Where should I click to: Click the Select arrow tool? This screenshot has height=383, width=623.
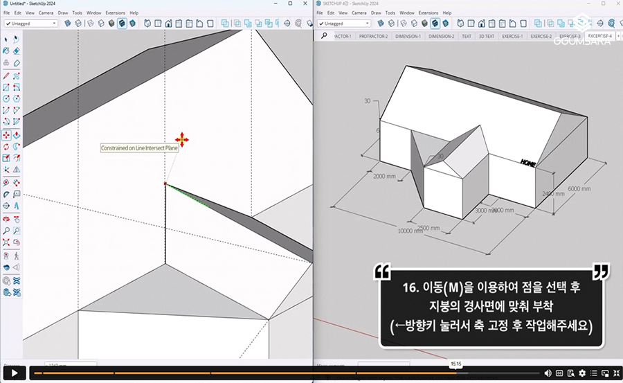pos(6,39)
